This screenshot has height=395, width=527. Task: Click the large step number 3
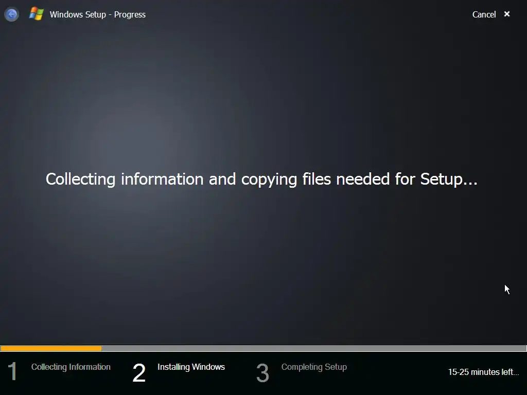262,372
